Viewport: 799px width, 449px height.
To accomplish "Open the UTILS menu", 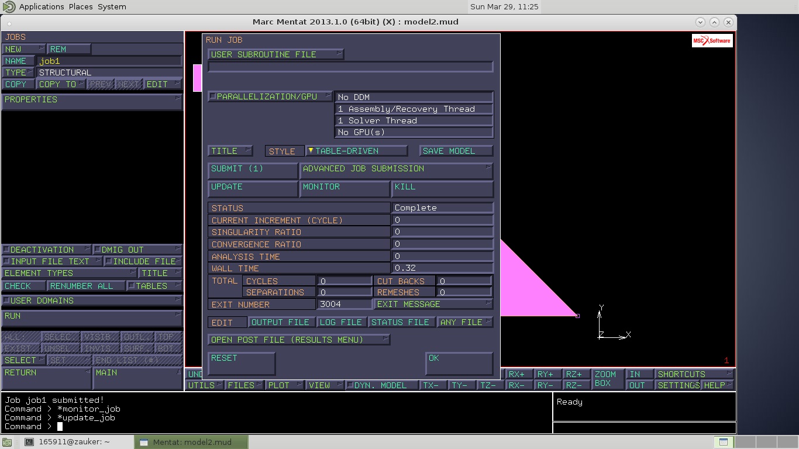I will (x=204, y=385).
